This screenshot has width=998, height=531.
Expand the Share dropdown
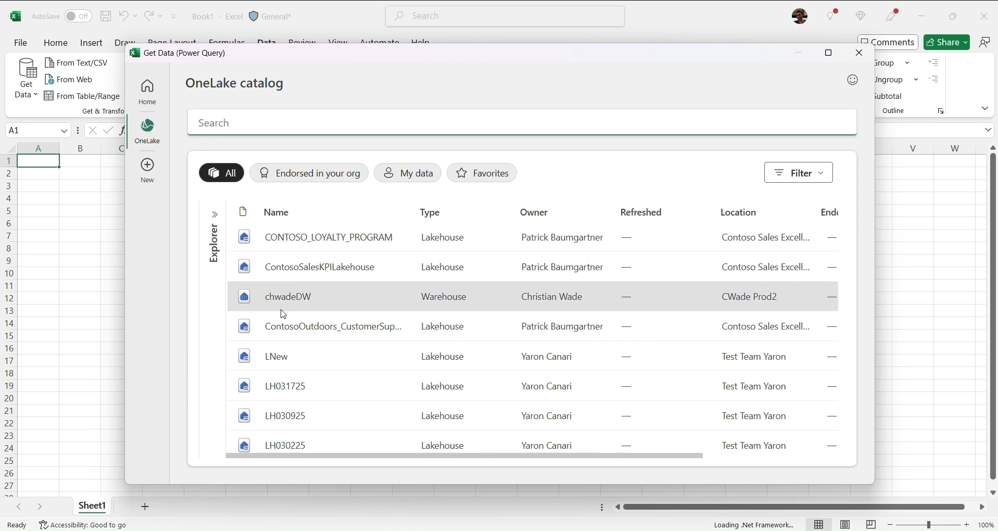pyautogui.click(x=966, y=42)
